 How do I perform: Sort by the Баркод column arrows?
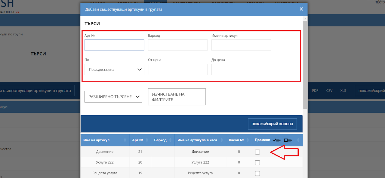point(171,140)
